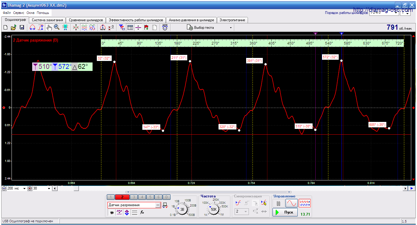
Task: Click the scroll left arrow of timeline scrollbar
Action: (55, 188)
